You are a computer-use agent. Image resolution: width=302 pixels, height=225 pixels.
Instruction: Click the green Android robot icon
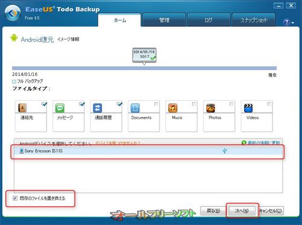[14, 38]
